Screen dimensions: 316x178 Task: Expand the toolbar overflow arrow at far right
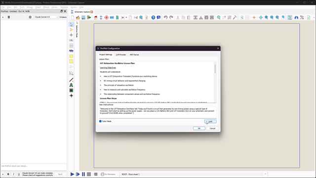coord(314,18)
